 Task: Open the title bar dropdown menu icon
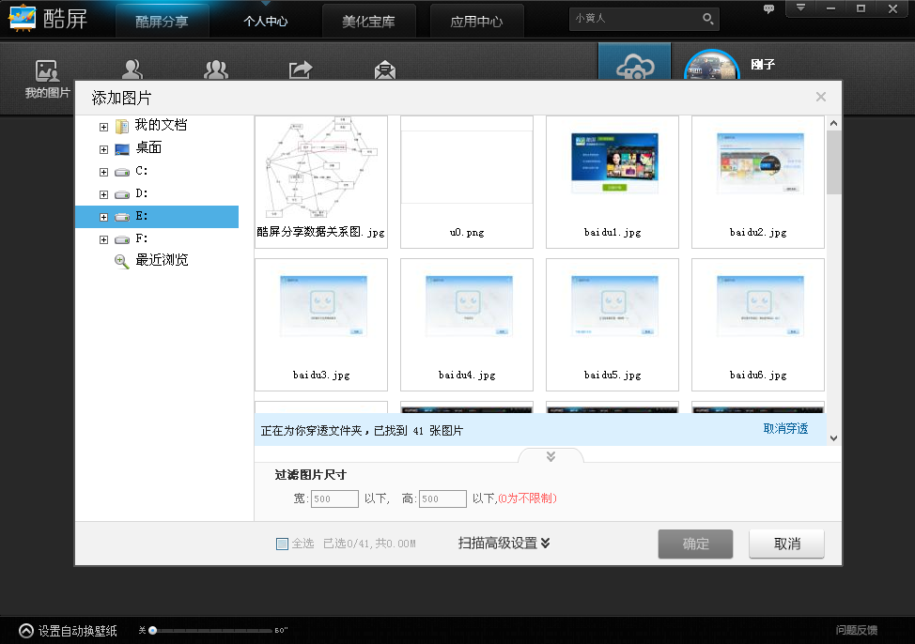(800, 8)
